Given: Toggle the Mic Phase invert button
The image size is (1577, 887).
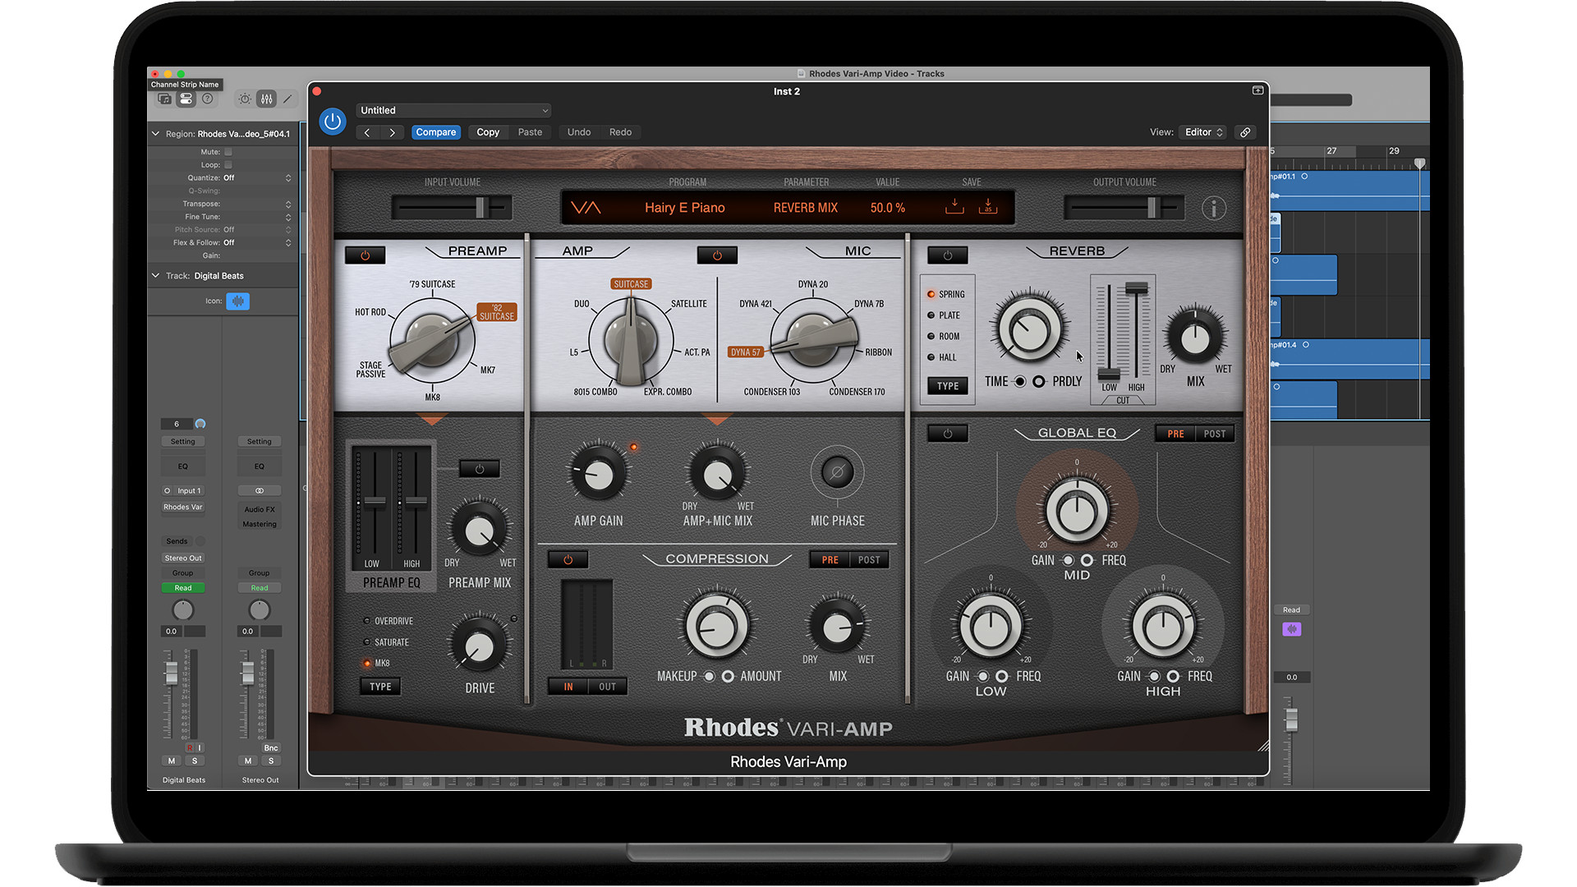Looking at the screenshot, I should tap(837, 472).
